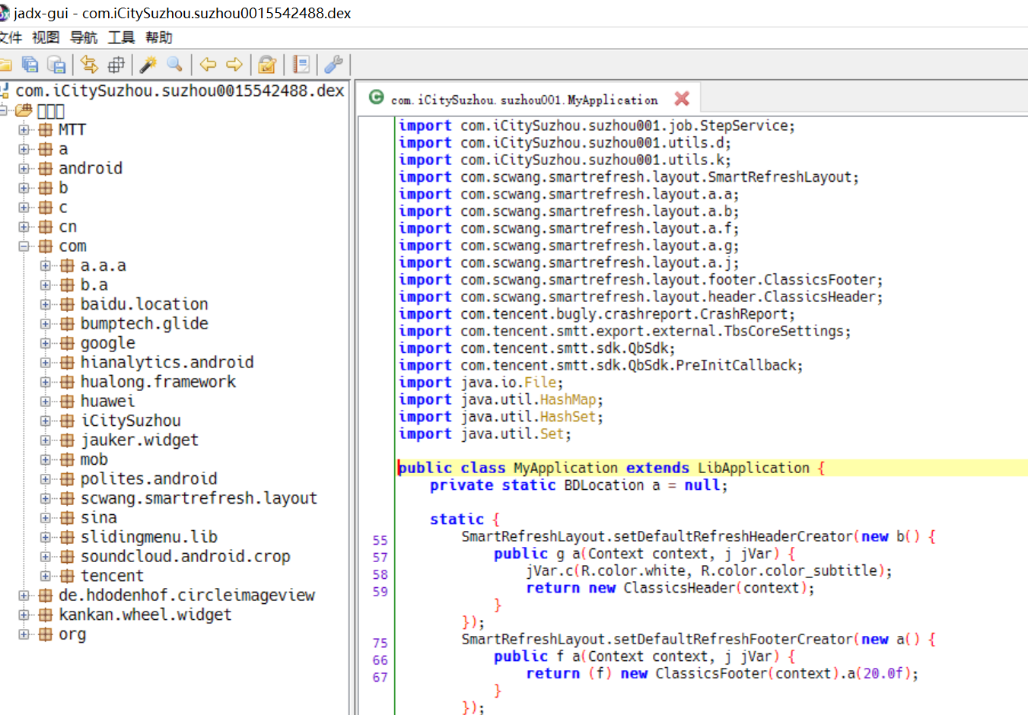1028x715 pixels.
Task: Expand the iCitySuzhou package node
Action: [x=46, y=421]
